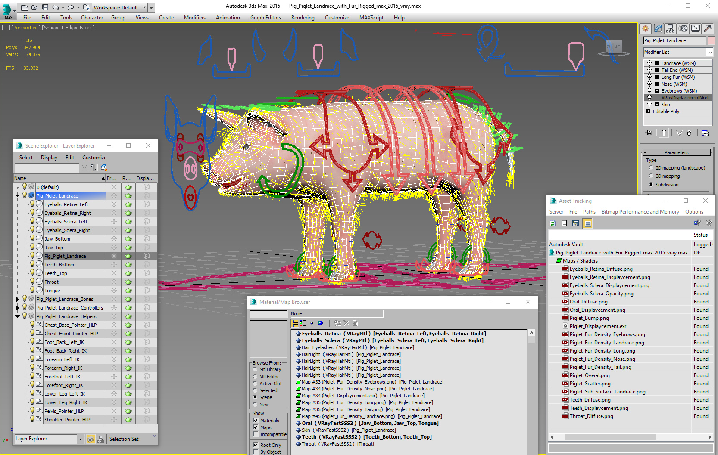718x455 pixels.
Task: Open the Hierarchy command panel tab
Action: [670, 28]
